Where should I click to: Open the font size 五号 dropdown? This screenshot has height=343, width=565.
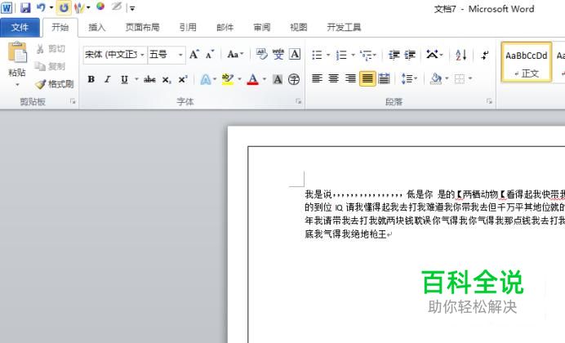pos(180,55)
